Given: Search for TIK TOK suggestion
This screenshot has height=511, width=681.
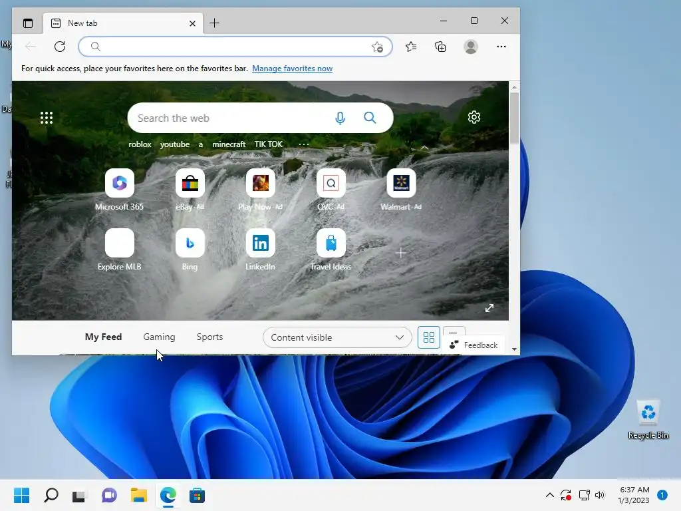Looking at the screenshot, I should point(269,144).
